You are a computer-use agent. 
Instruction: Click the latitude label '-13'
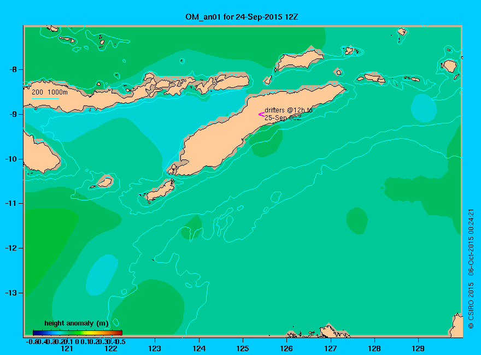click(x=11, y=293)
